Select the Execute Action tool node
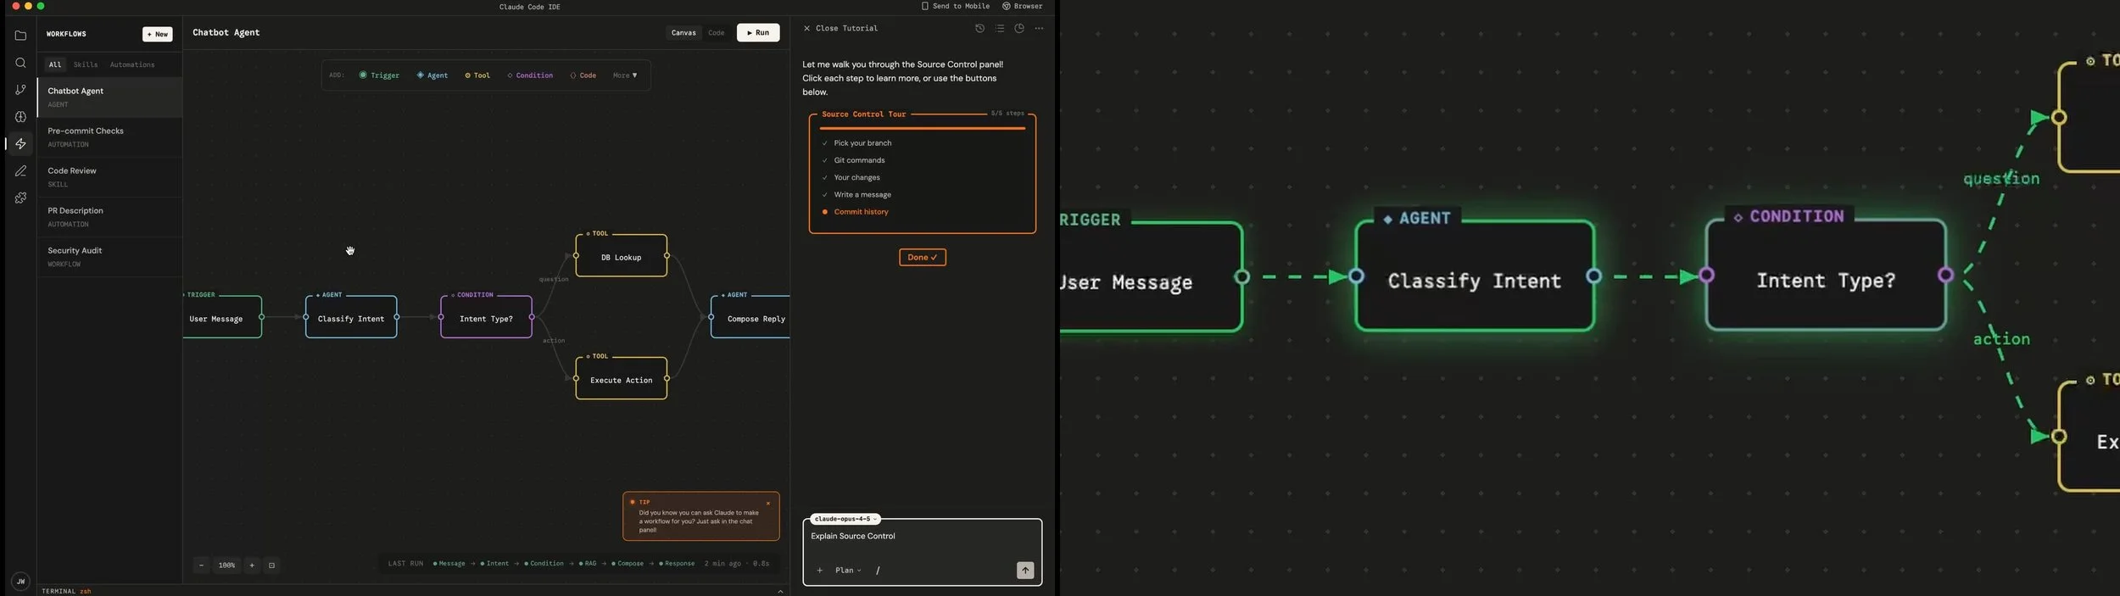This screenshot has height=596, width=2120. pyautogui.click(x=622, y=379)
